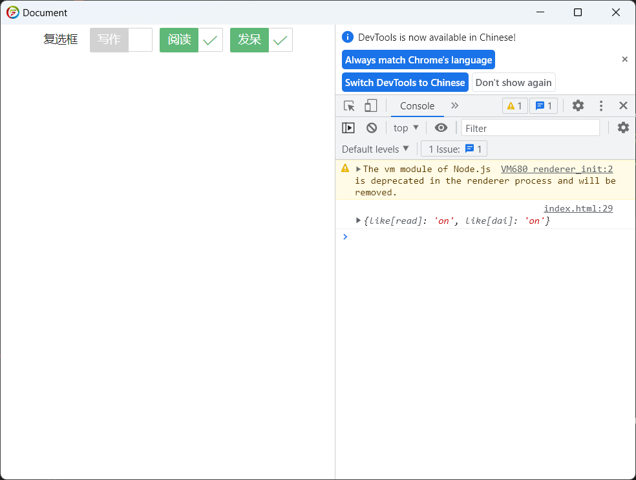Toggle the device toolbar icon
Image resolution: width=636 pixels, height=480 pixels.
point(370,106)
